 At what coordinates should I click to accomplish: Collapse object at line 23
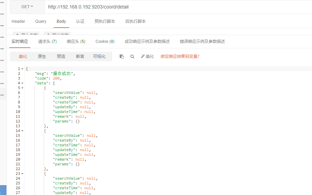point(22,174)
